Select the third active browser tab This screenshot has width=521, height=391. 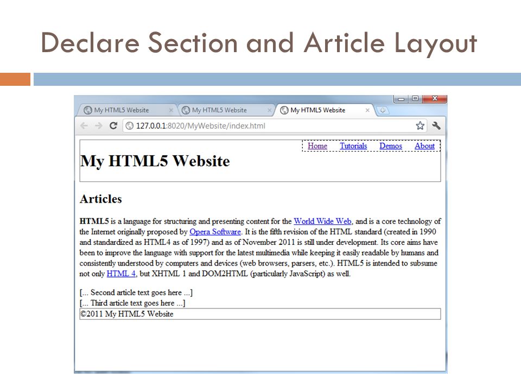[x=324, y=110]
